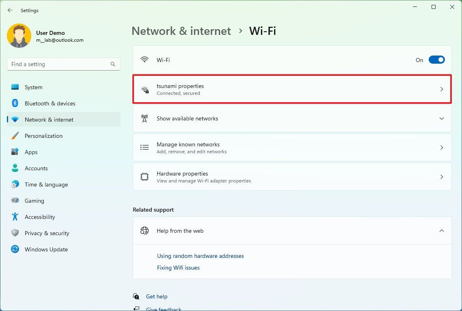Click the Find a setting search box

pos(63,64)
